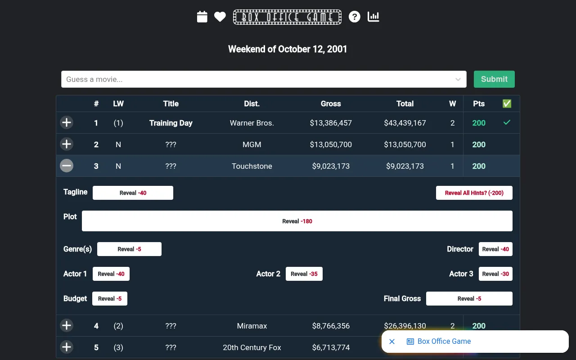Click the Touchstone distributor cell
The image size is (576, 360).
click(252, 166)
